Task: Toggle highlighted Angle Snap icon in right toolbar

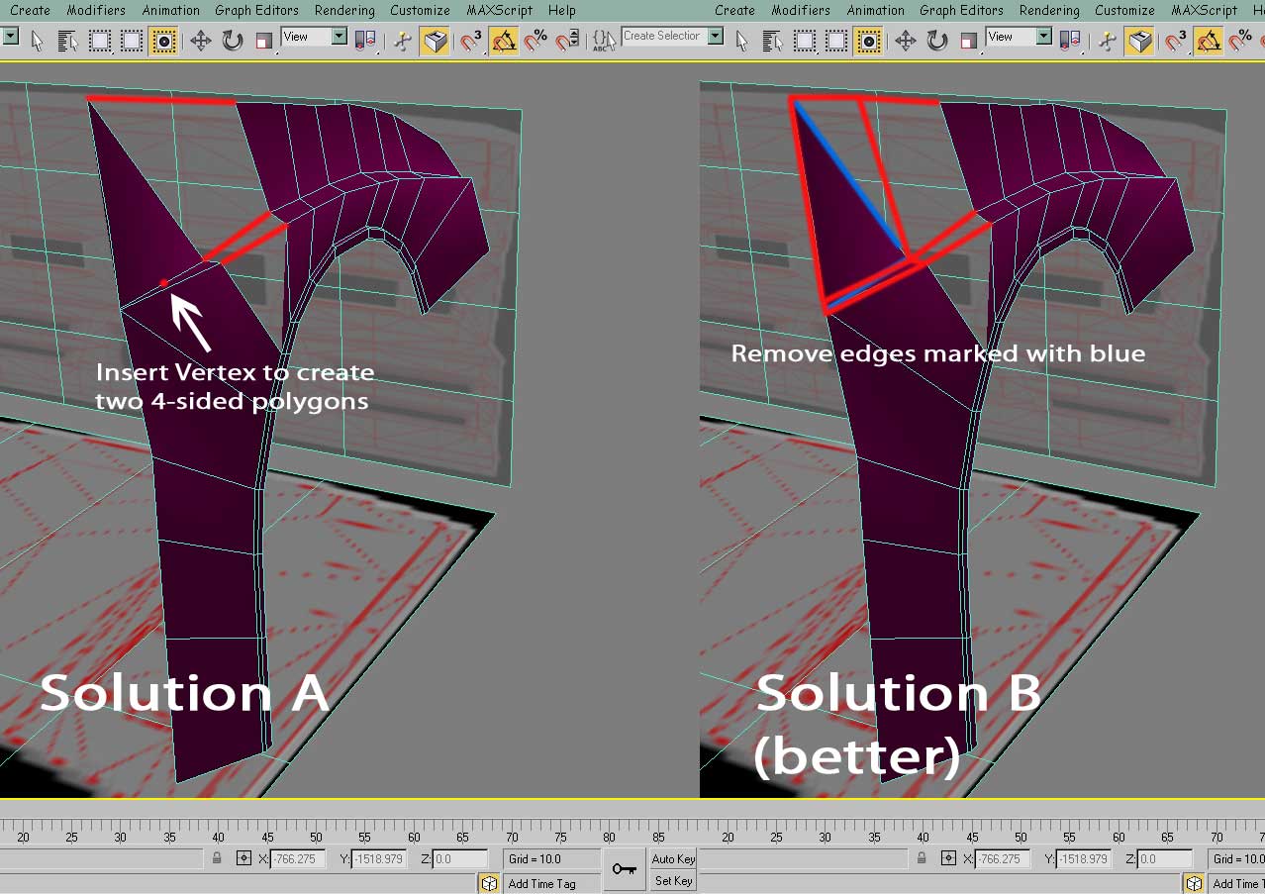Action: [1209, 41]
